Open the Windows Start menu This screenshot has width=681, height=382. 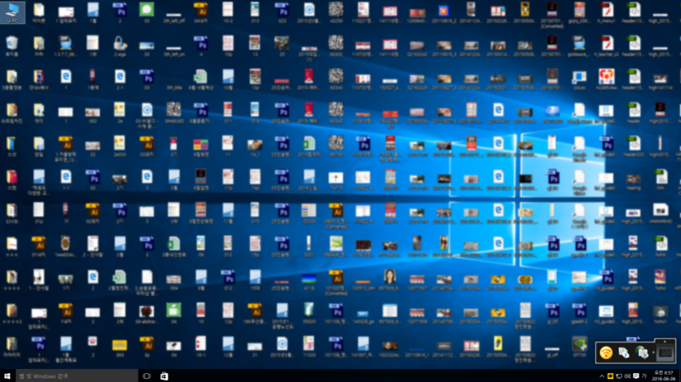click(7, 376)
